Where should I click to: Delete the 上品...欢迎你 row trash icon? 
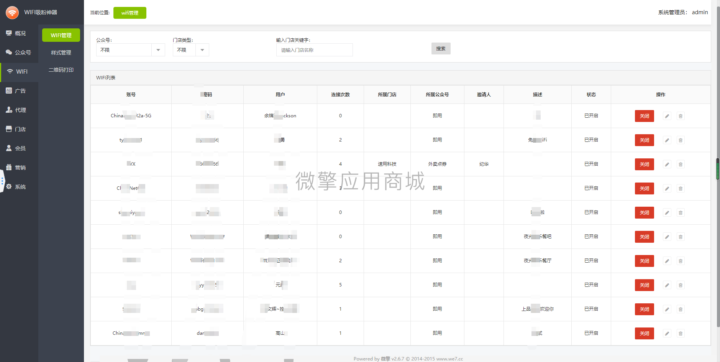[x=681, y=309]
